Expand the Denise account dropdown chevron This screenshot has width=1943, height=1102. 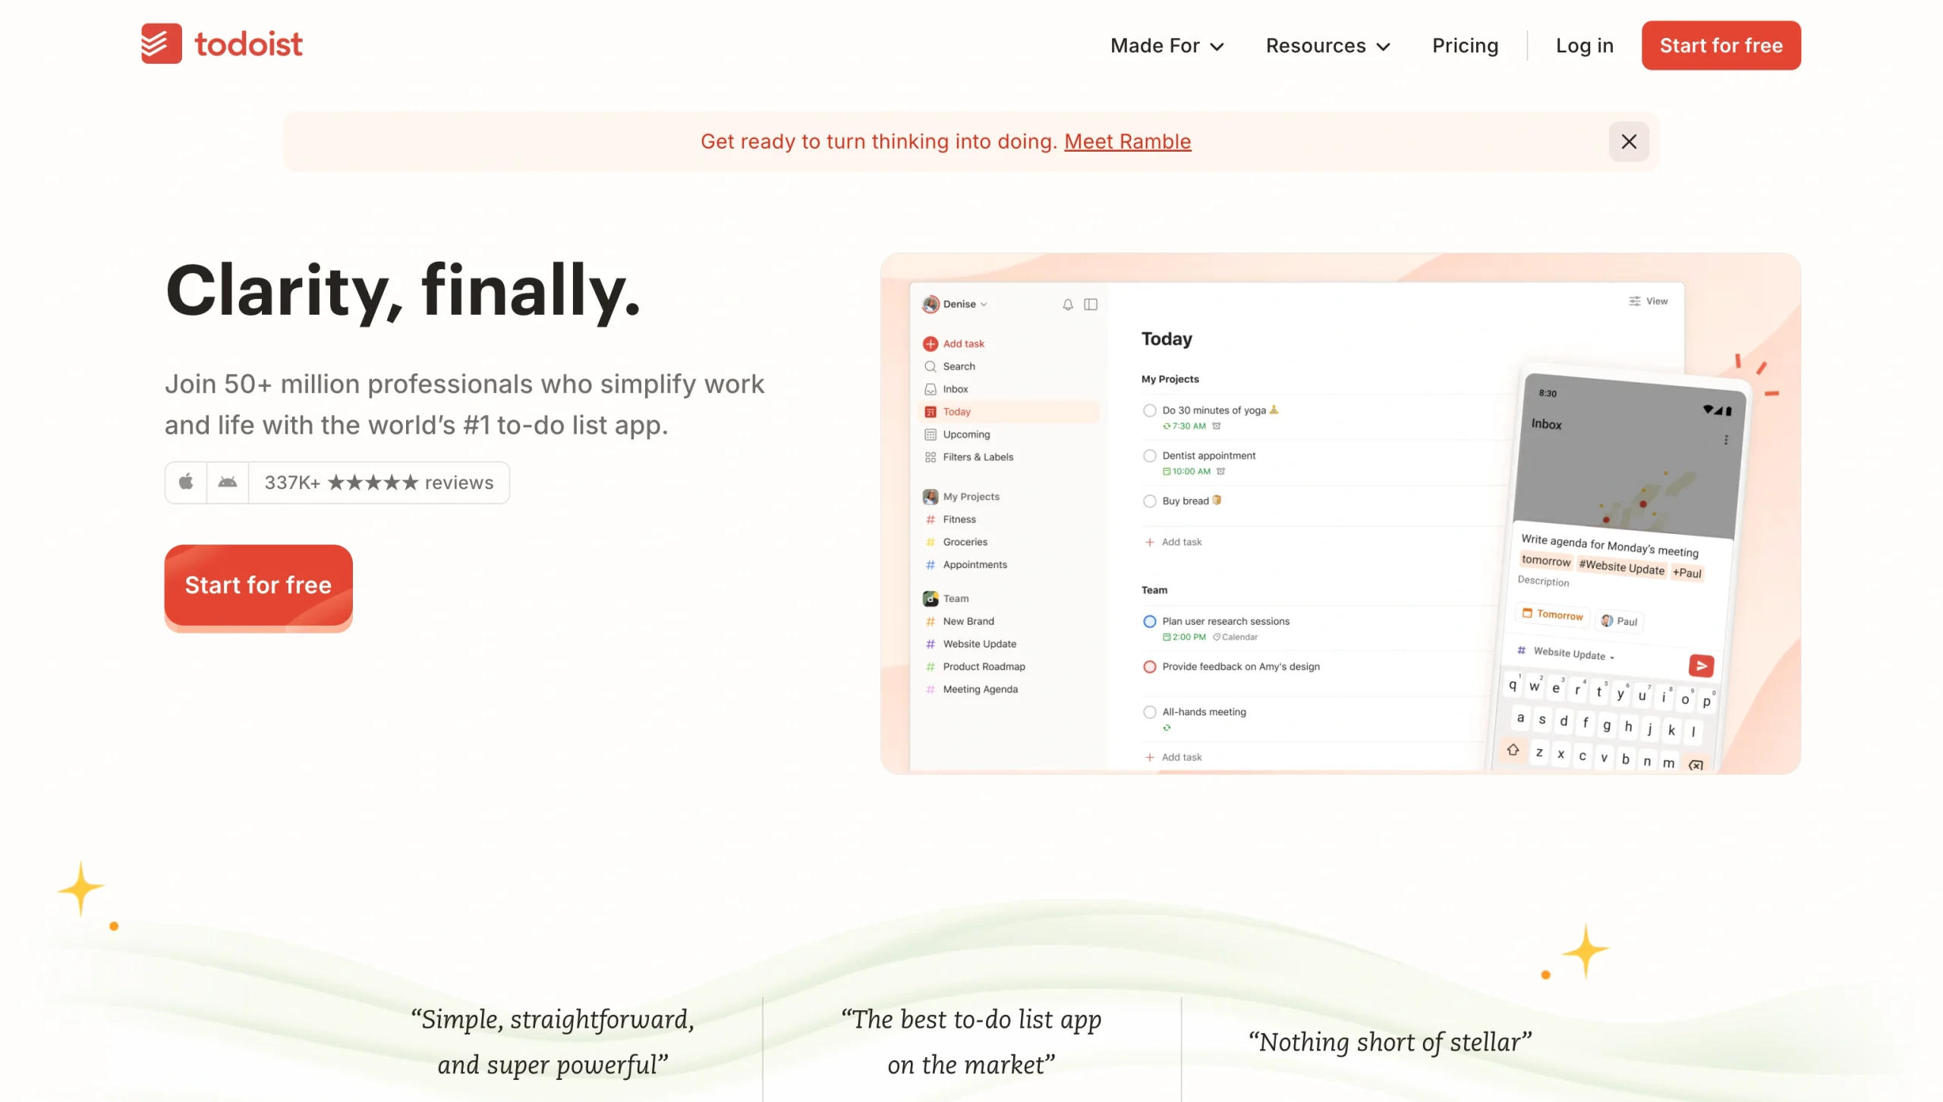tap(984, 304)
